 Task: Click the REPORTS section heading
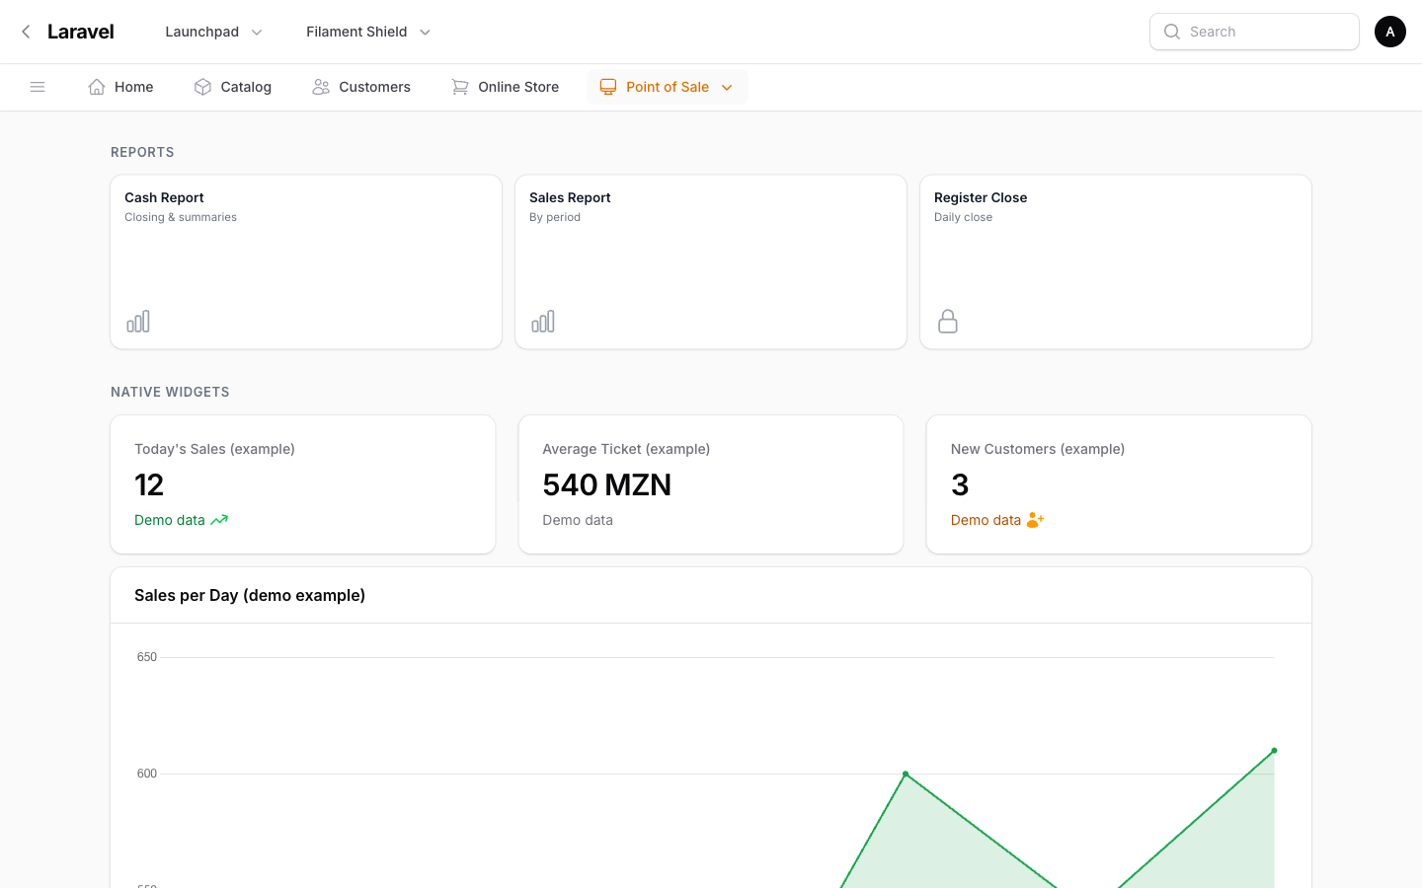click(x=142, y=152)
